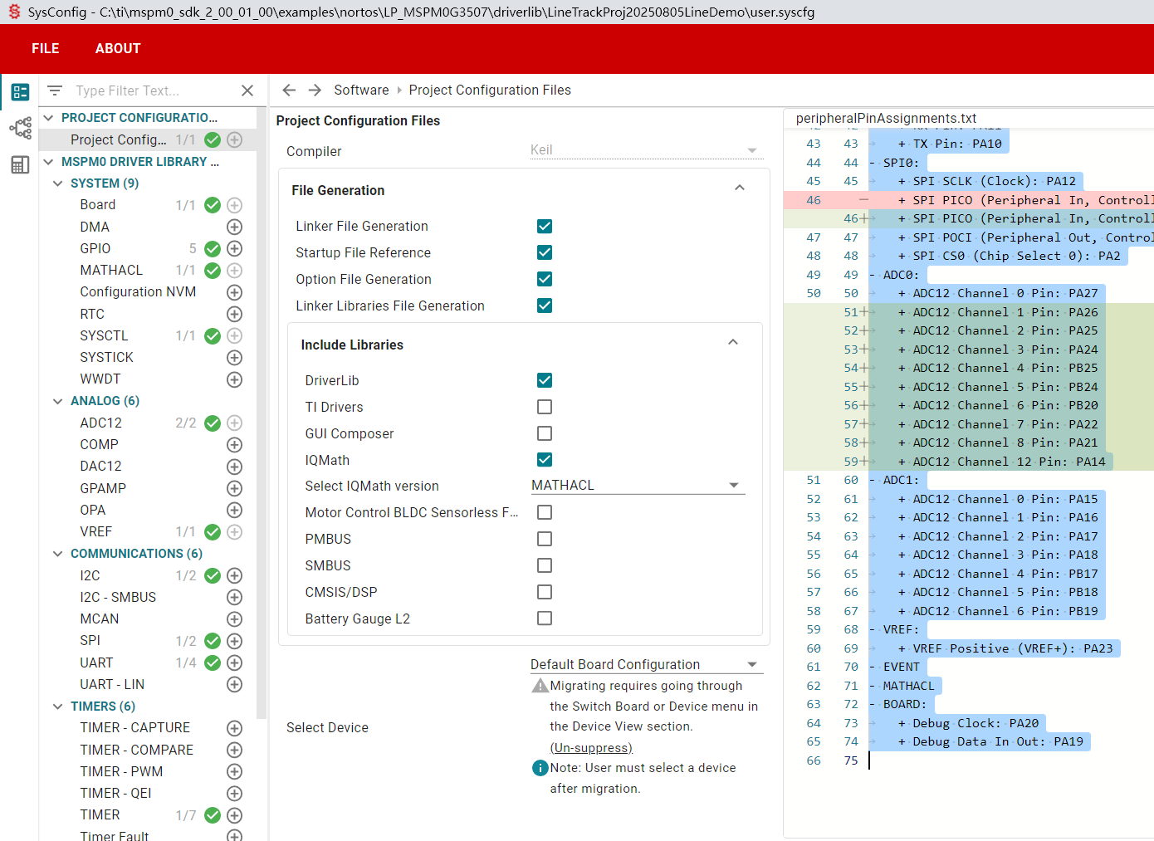Image resolution: width=1154 pixels, height=841 pixels.
Task: Collapse the COMMUNICATIONS (6) category
Action: click(57, 554)
